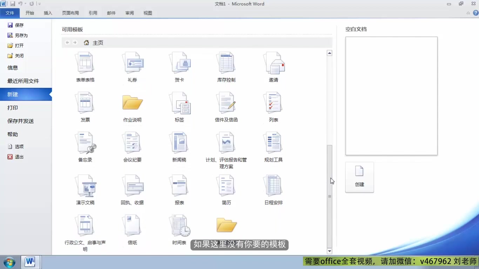This screenshot has width=479, height=269.
Task: Click Undo in the quick access toolbar
Action: [20, 4]
